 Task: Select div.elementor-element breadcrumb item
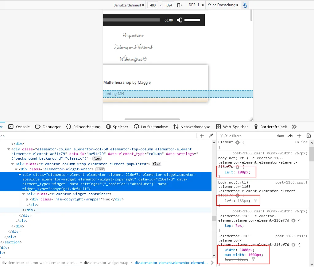tap(171, 263)
